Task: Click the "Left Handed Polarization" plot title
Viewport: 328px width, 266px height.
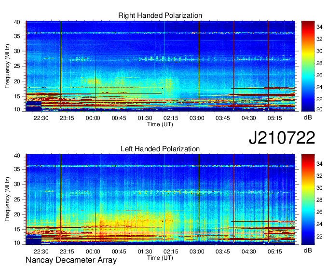Action: click(160, 149)
